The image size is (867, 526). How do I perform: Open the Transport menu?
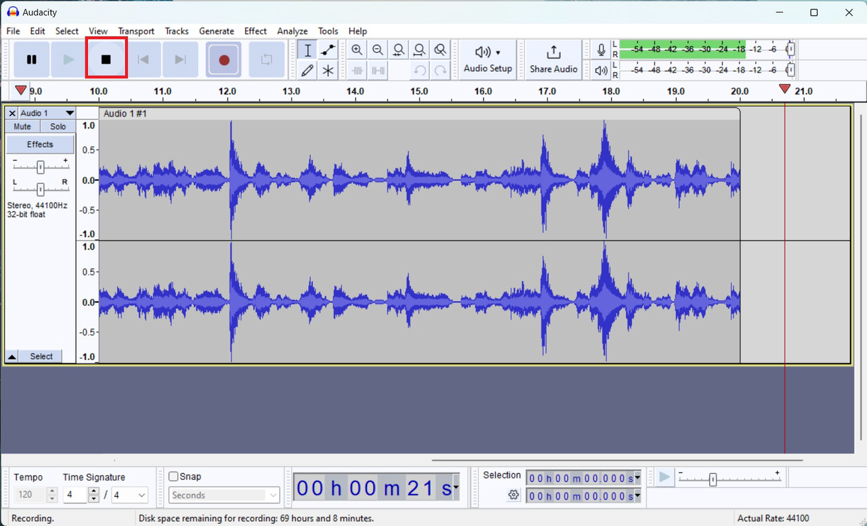(136, 31)
